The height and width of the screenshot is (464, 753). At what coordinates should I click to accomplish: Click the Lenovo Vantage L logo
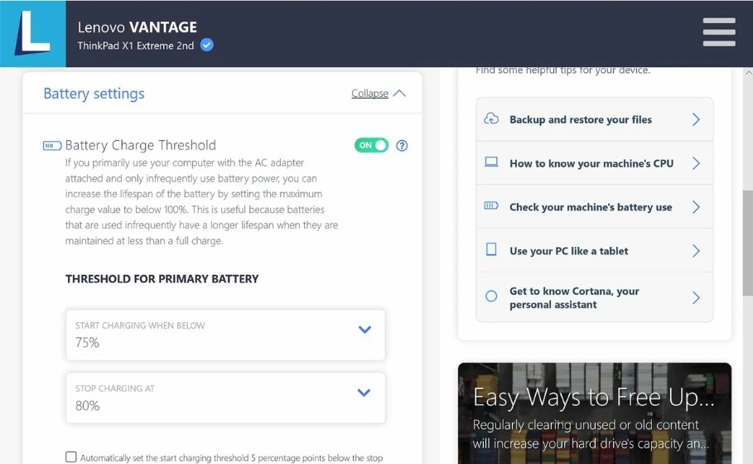pos(32,34)
